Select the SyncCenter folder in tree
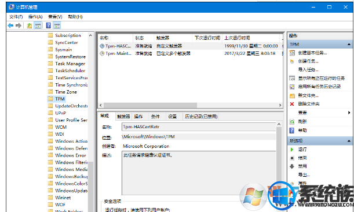 (67, 43)
